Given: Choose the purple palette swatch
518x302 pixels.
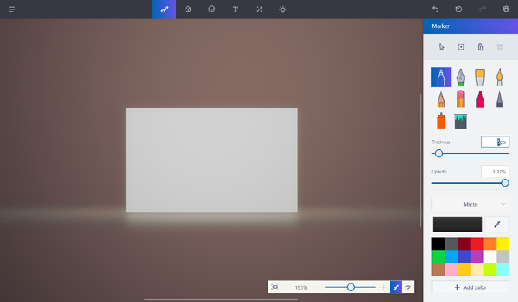Looking at the screenshot, I should [x=477, y=256].
